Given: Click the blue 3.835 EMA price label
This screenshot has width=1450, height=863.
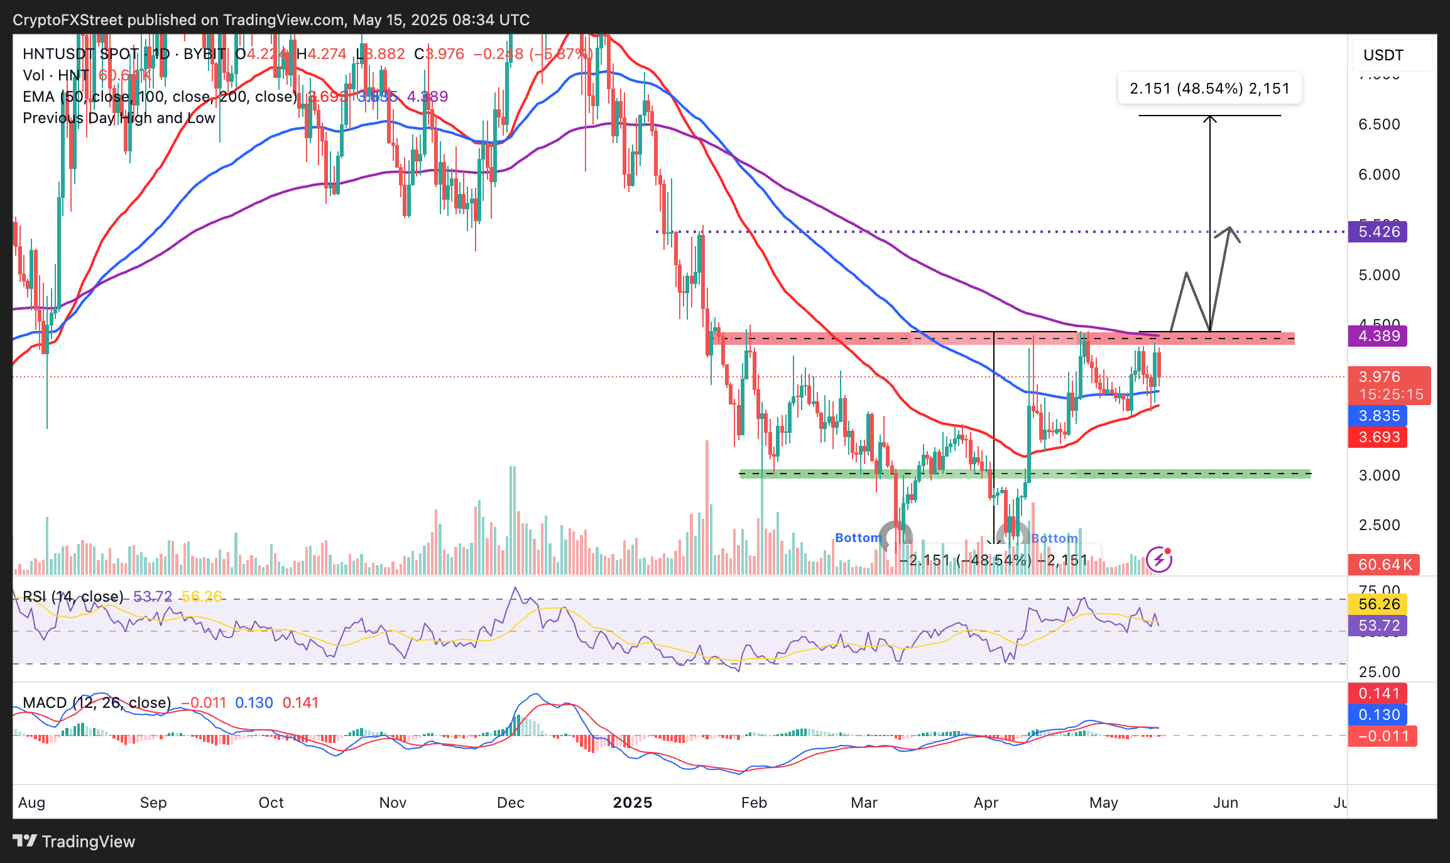Looking at the screenshot, I should pos(1378,416).
